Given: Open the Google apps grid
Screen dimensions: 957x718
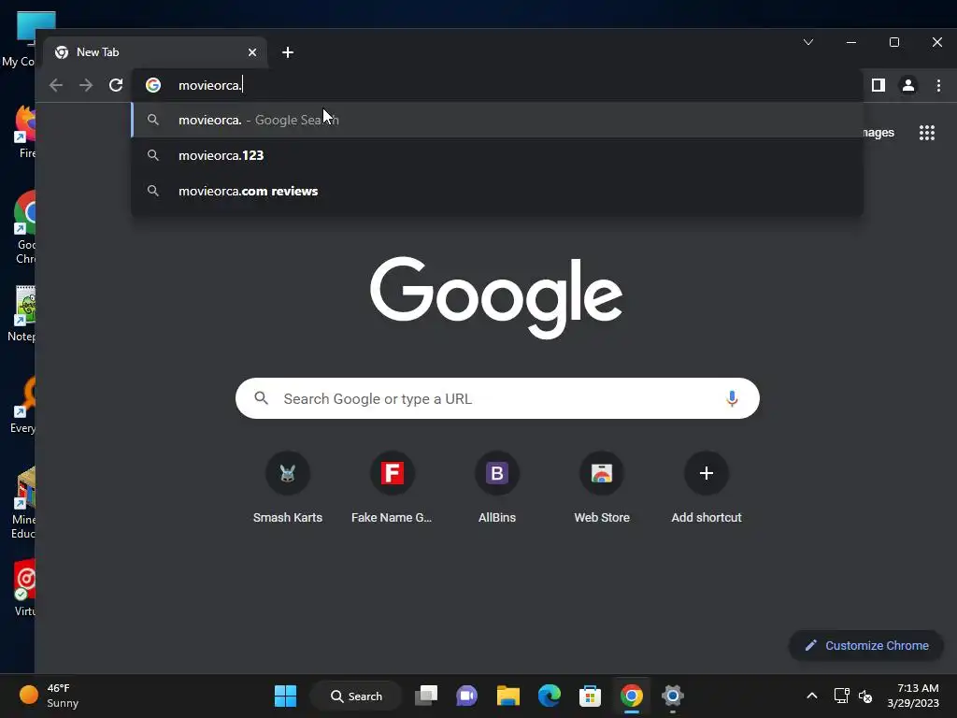Looking at the screenshot, I should click(x=927, y=133).
